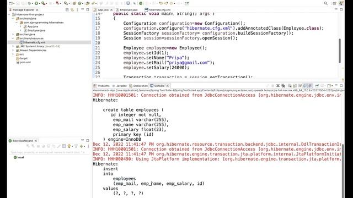The image size is (353, 198).
Task: Click the Console vertical scrollbar
Action: (x=343, y=171)
